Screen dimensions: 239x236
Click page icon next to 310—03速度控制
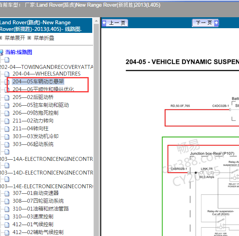[7, 217]
